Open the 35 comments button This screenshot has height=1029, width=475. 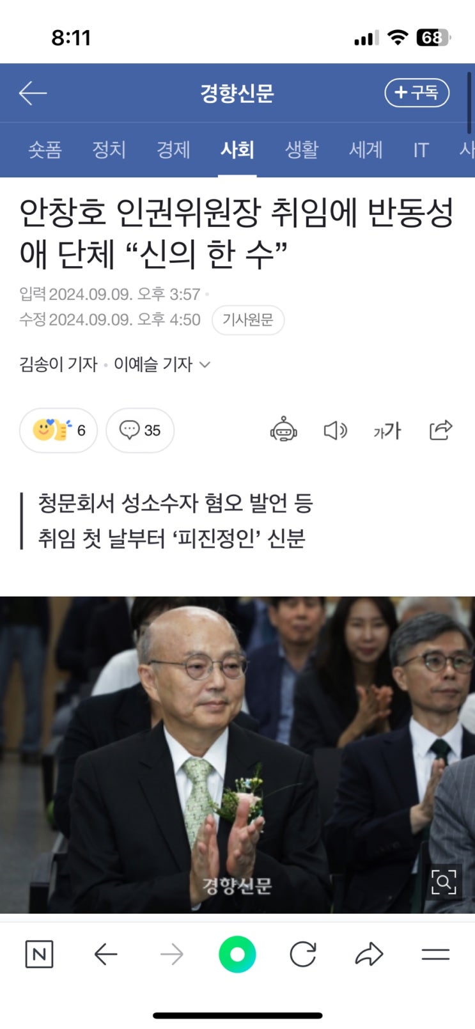140,430
